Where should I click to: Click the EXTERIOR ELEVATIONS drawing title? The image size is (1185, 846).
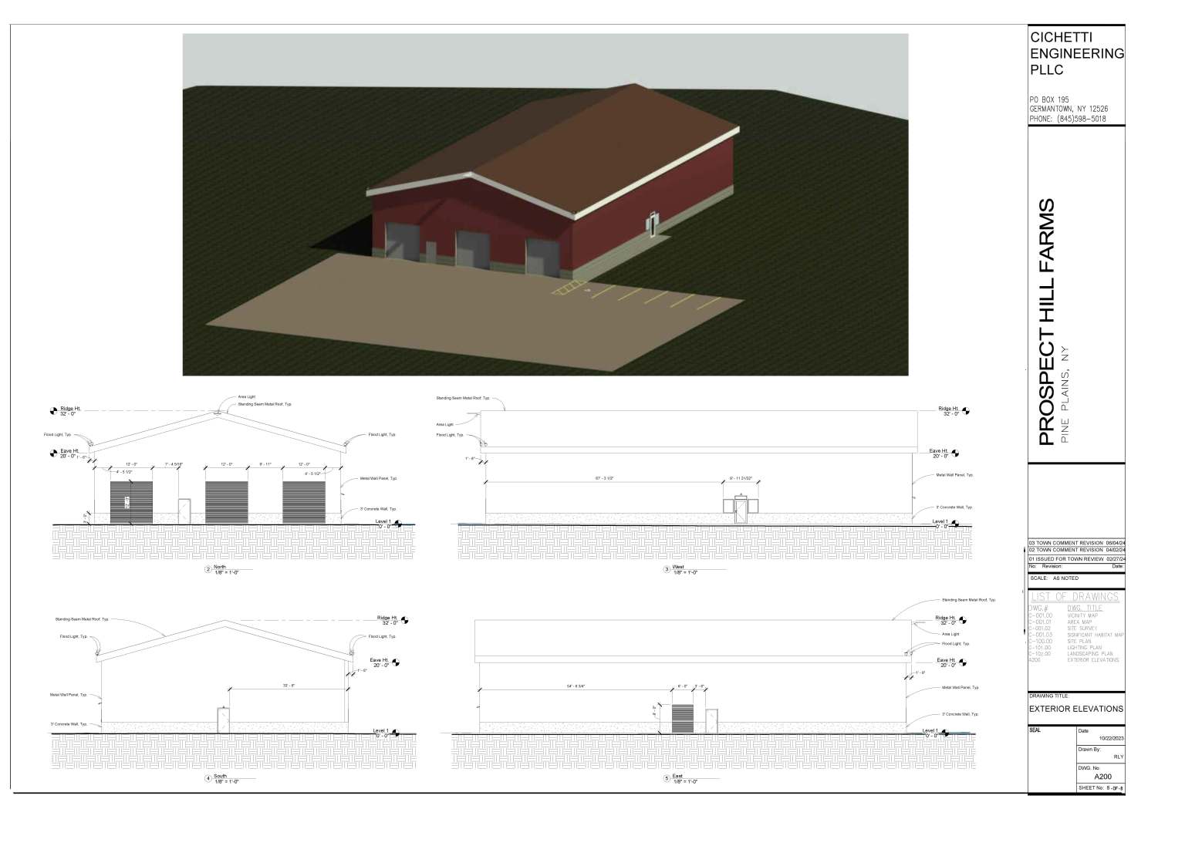tap(1076, 709)
